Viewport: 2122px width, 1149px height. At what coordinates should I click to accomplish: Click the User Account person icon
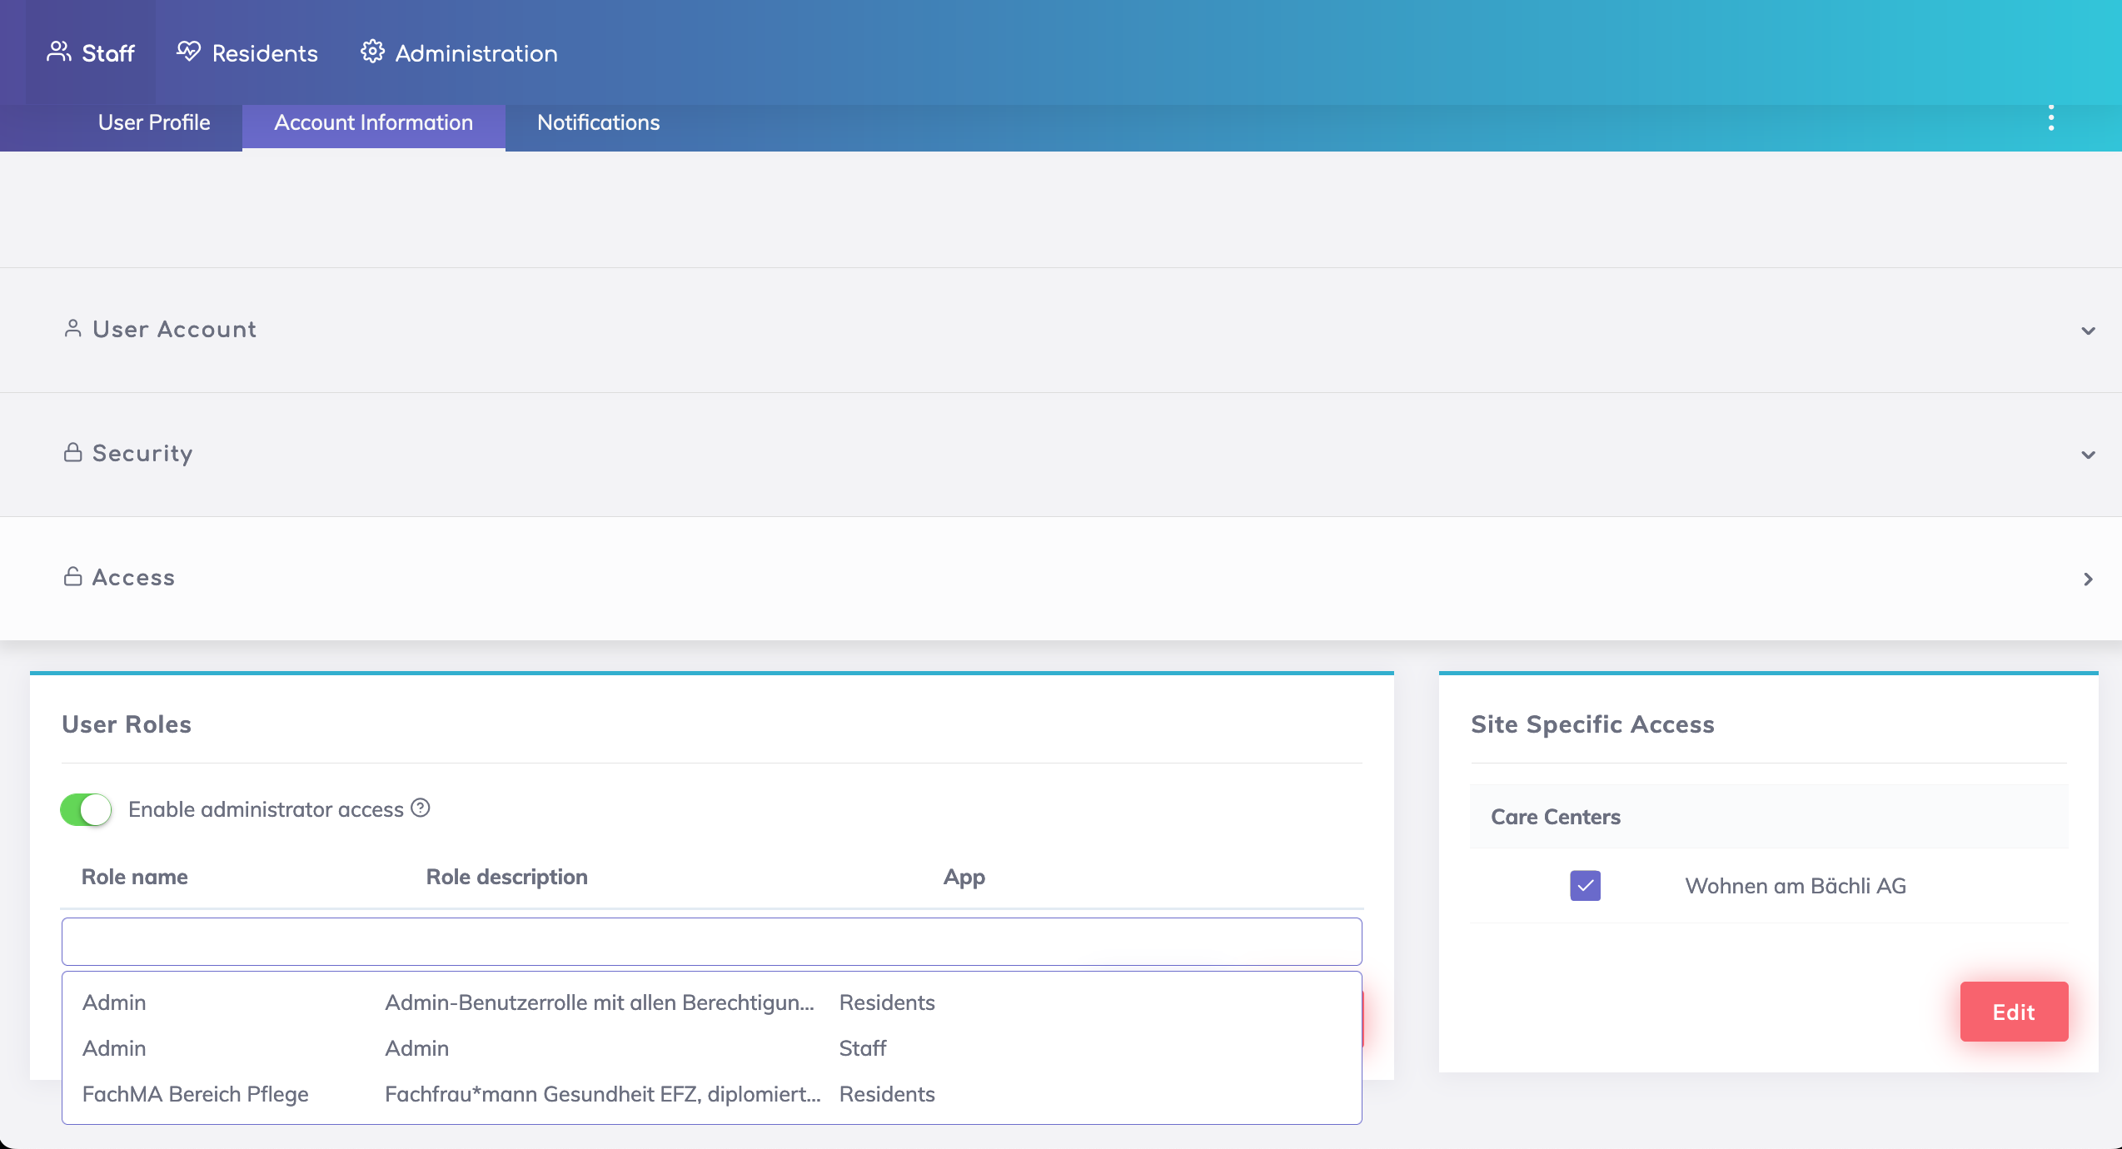tap(72, 329)
